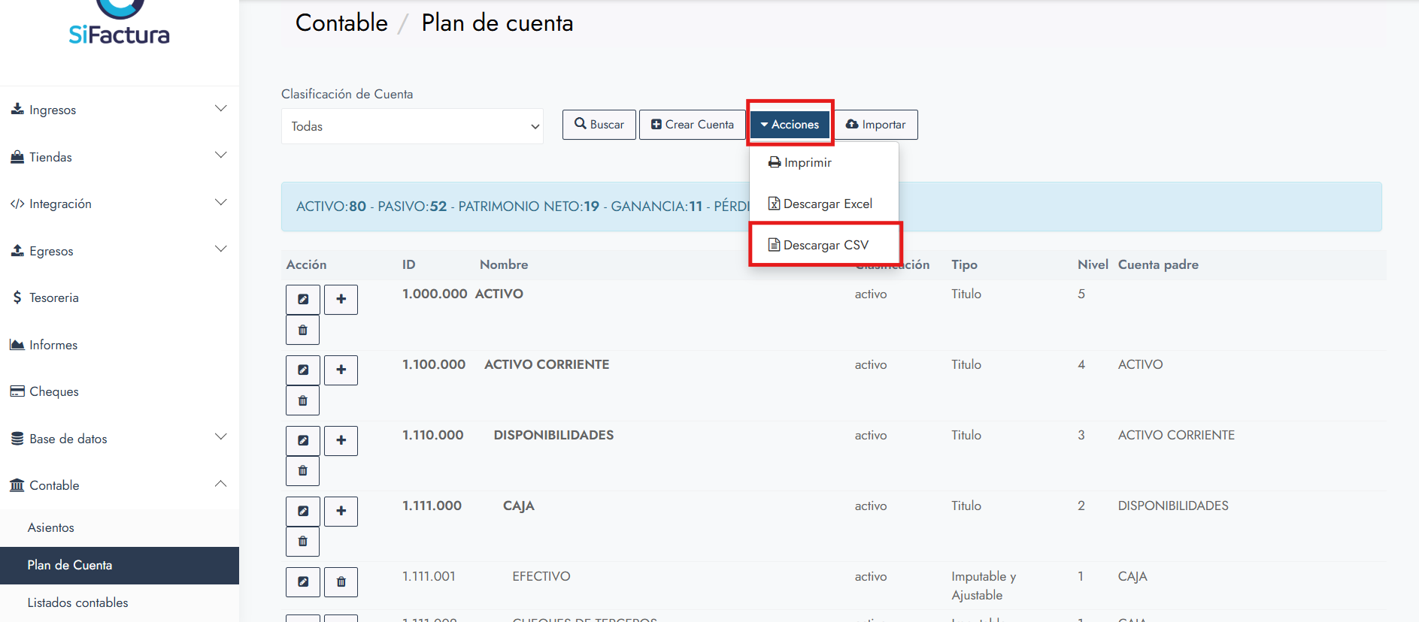Open Asientos in the sidebar
This screenshot has height=622, width=1419.
[51, 527]
